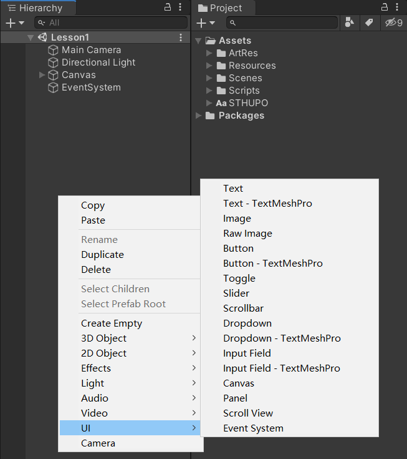Select EventSystem in the Hierarchy
Image resolution: width=407 pixels, height=459 pixels.
(x=91, y=87)
